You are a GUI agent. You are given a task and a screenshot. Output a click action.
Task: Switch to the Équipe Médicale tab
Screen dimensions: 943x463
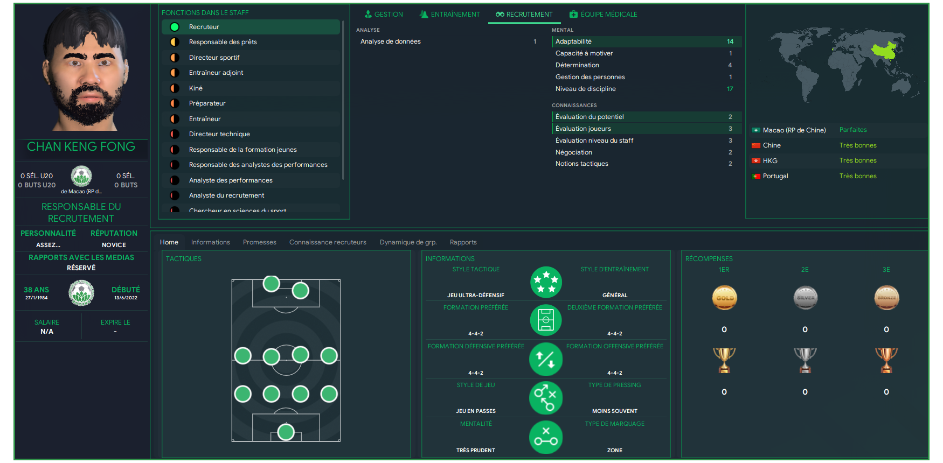pos(604,15)
